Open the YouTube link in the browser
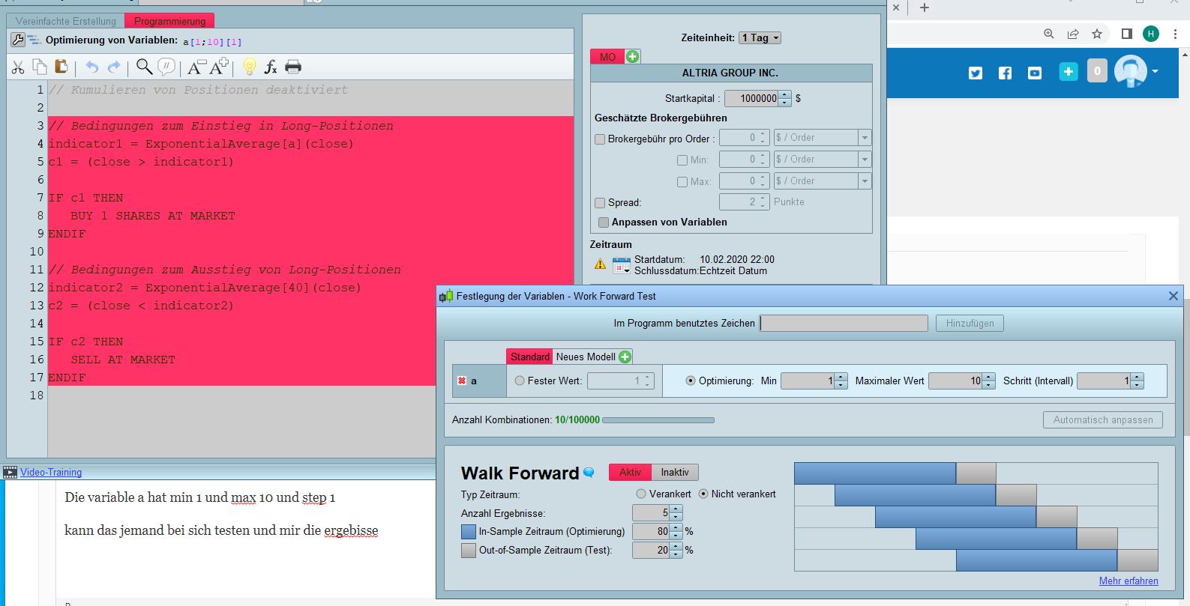This screenshot has width=1190, height=606. tap(1035, 73)
